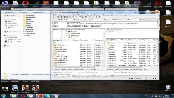Expand local site path dropdown
Screen dimensions: 174x98
[x=104, y=30]
